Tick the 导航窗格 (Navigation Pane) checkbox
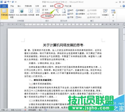The height and width of the screenshot is (112, 125). click(x=43, y=16)
